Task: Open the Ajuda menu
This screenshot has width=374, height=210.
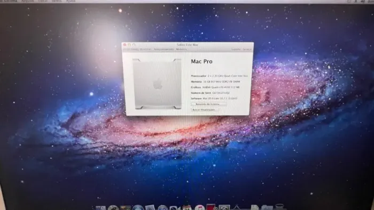Action: pyautogui.click(x=71, y=1)
